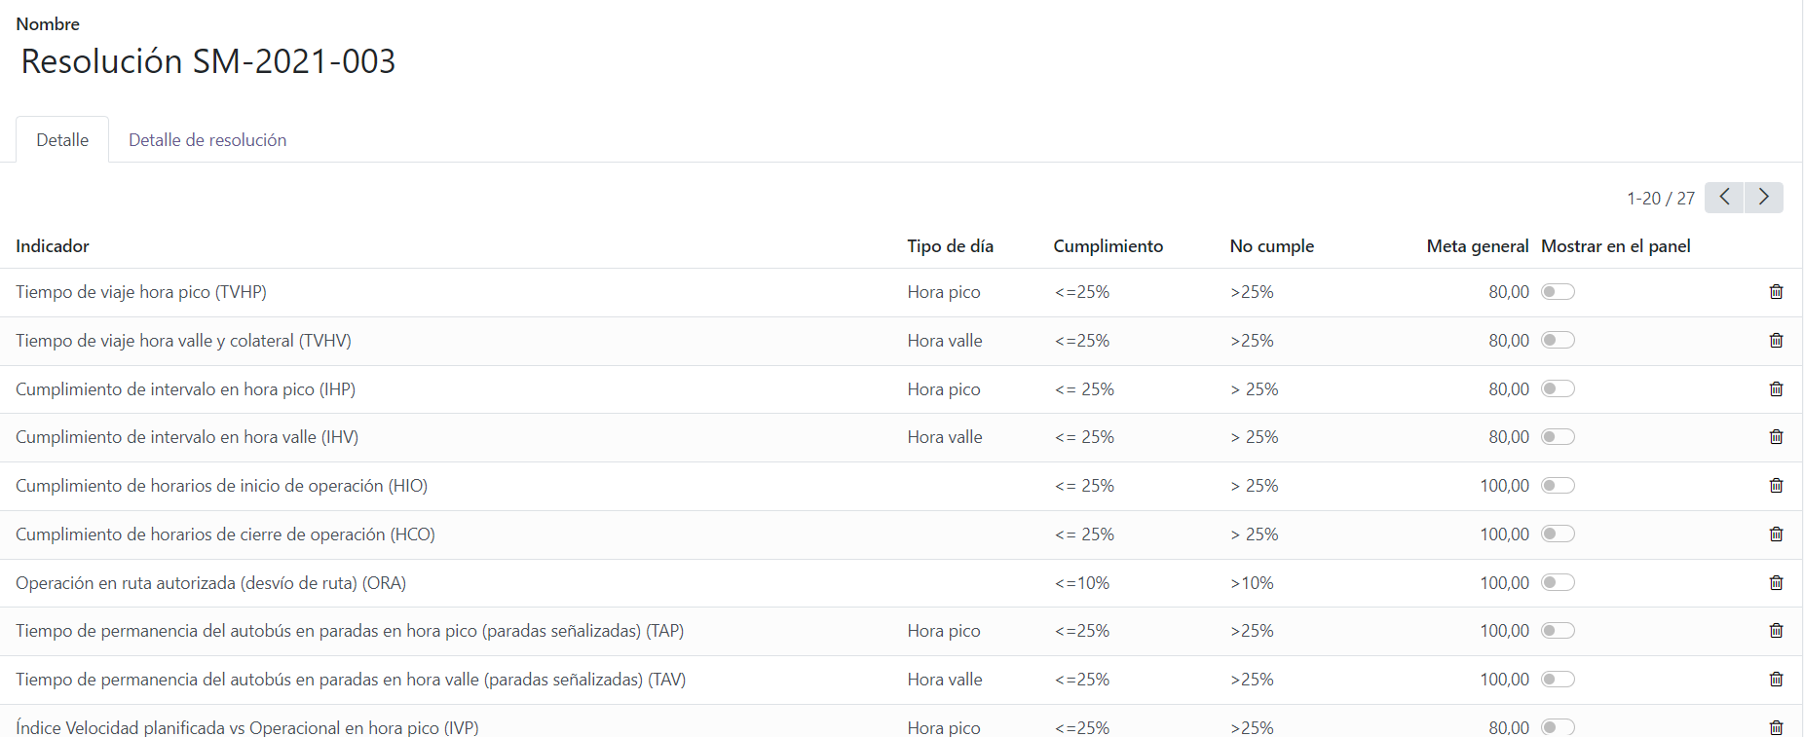This screenshot has height=737, width=1804.
Task: Remove the ORA indicator row
Action: 1776,583
